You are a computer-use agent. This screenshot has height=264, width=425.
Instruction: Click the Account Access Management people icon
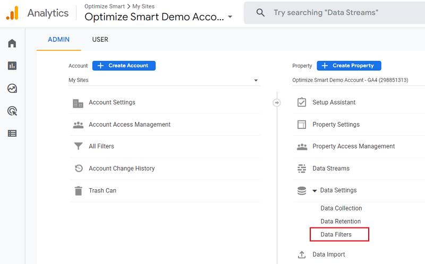click(x=78, y=125)
